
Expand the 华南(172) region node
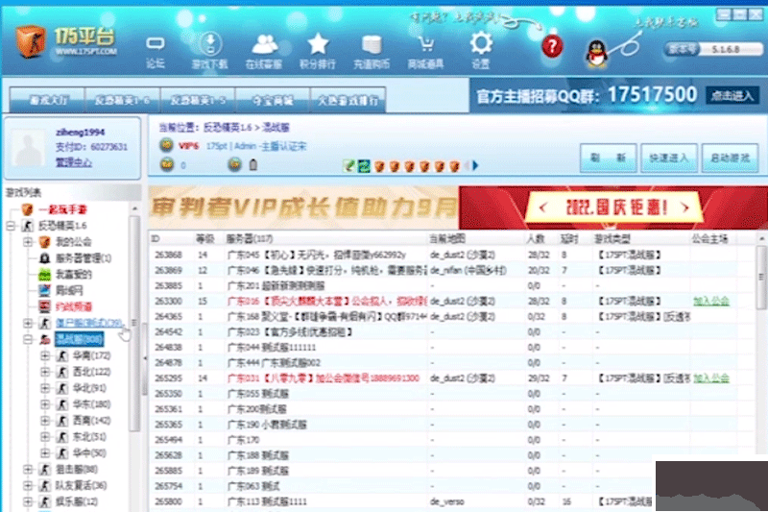(45, 355)
